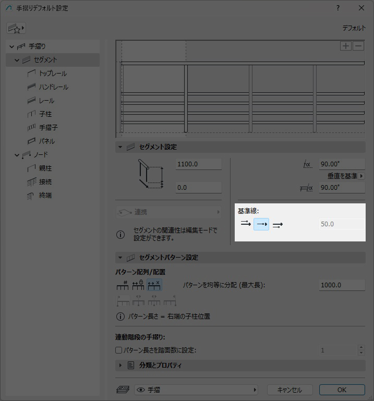Collapse the セグメント設定 panel
The width and height of the screenshot is (374, 401).
click(x=120, y=148)
